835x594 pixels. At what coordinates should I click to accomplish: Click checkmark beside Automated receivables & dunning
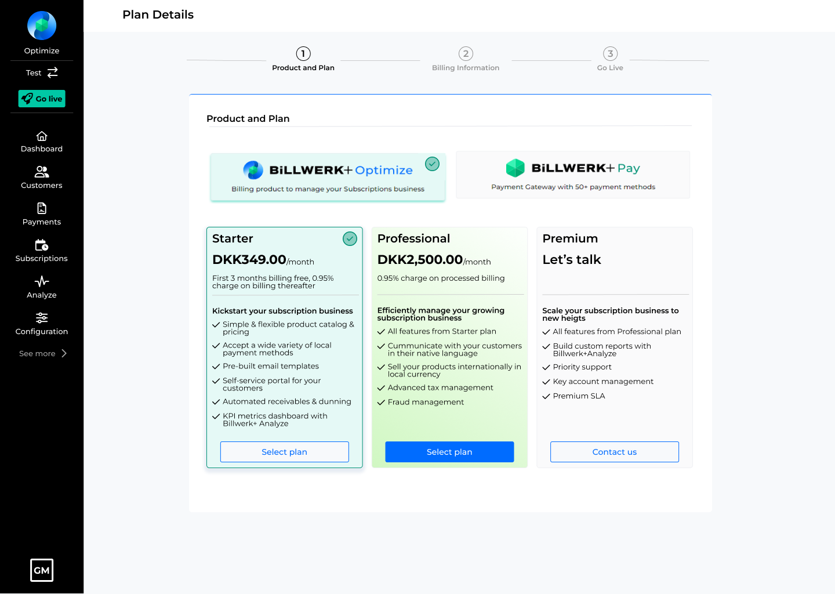point(216,402)
